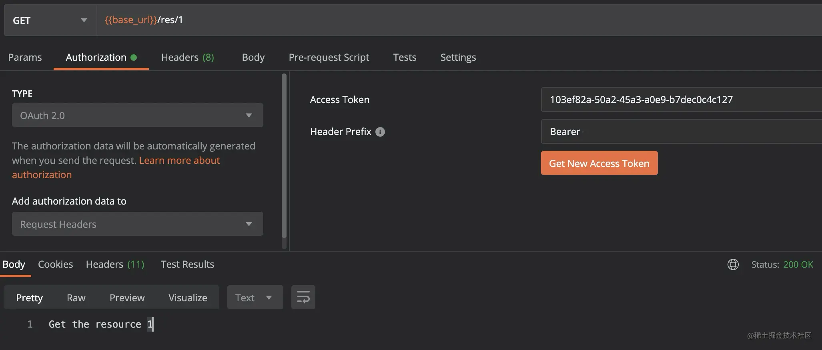Switch response view to Raw

[x=76, y=298]
